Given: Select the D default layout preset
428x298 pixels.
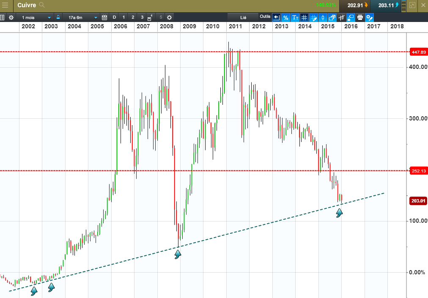Looking at the screenshot, I should (114, 17).
